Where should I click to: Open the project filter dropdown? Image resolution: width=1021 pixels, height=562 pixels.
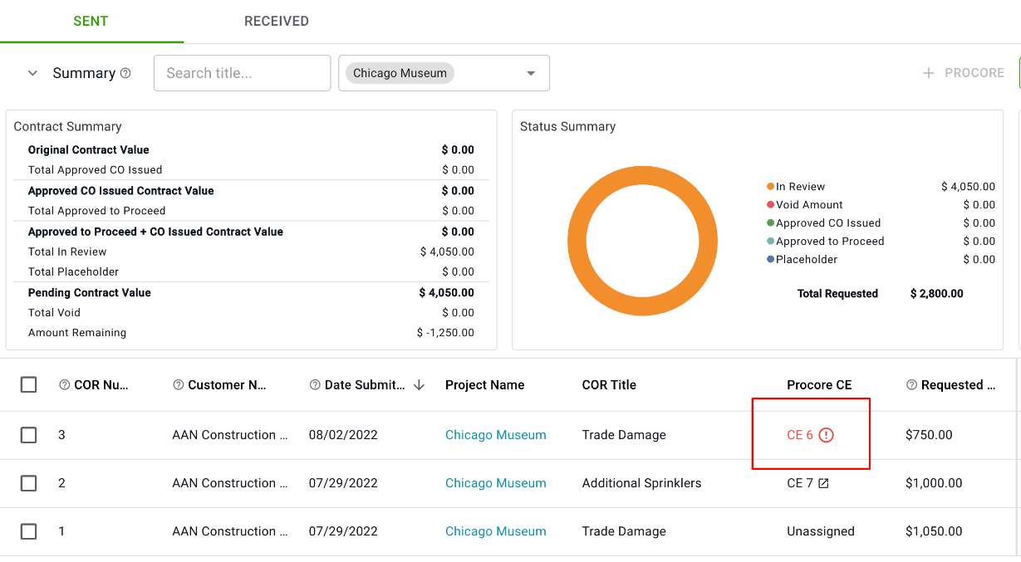[x=530, y=73]
